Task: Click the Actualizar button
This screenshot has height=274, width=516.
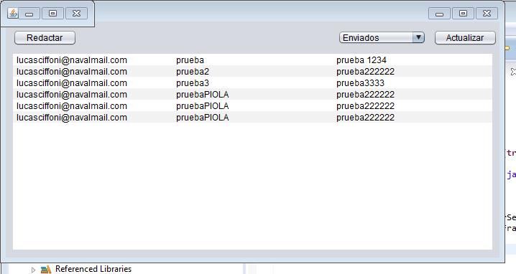Action: click(465, 38)
